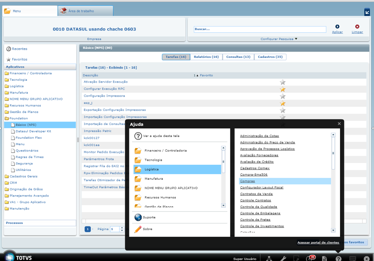Open the Compras help link
The image size is (374, 261).
[247, 181]
